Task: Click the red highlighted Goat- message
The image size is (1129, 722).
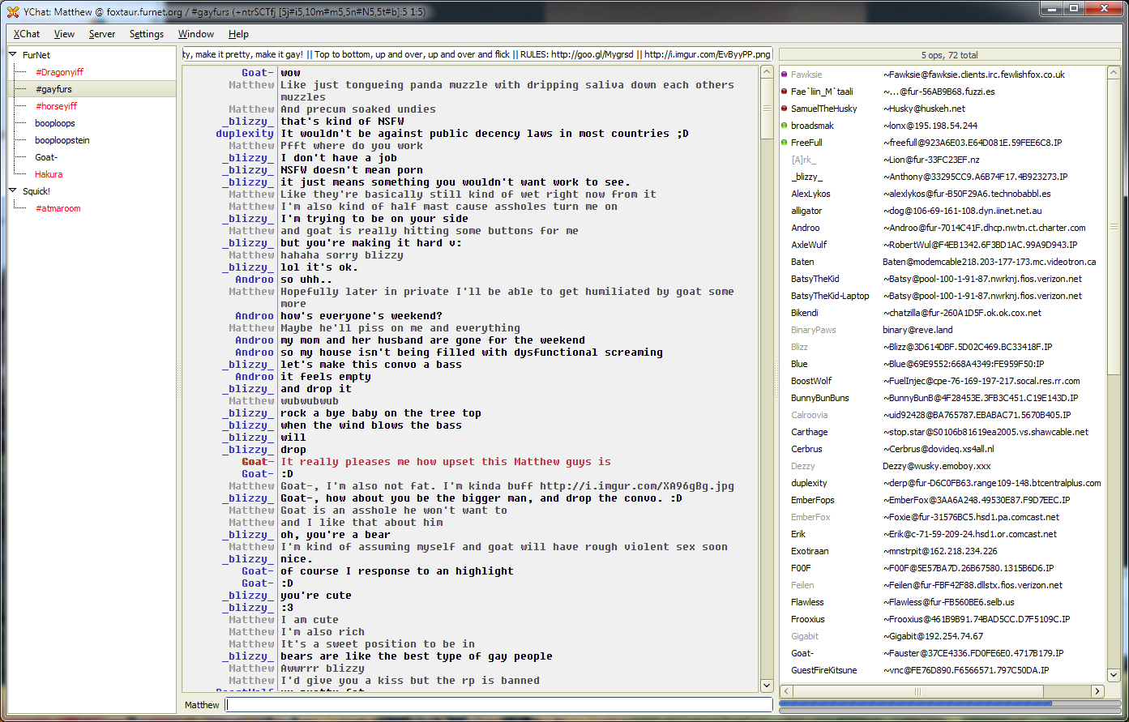Action: pyautogui.click(x=446, y=462)
